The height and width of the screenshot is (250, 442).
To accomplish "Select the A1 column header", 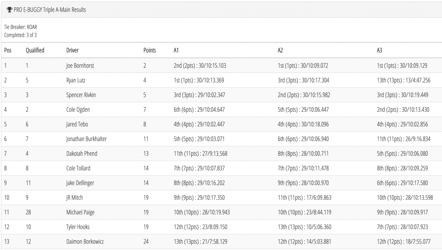I will [x=176, y=50].
